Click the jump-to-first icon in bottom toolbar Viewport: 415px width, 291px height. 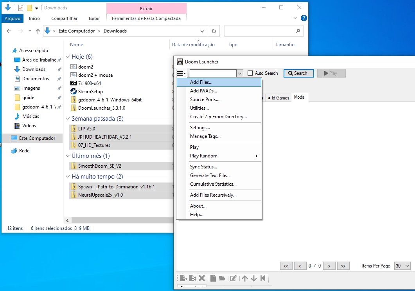(263, 278)
